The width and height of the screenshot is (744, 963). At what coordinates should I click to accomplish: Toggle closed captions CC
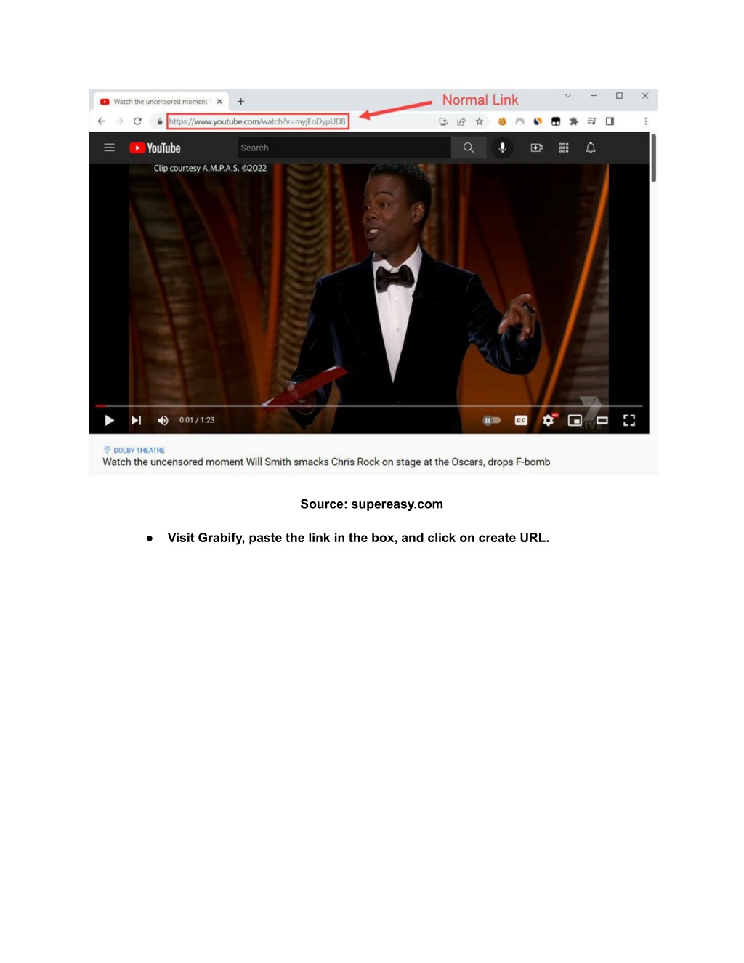521,420
